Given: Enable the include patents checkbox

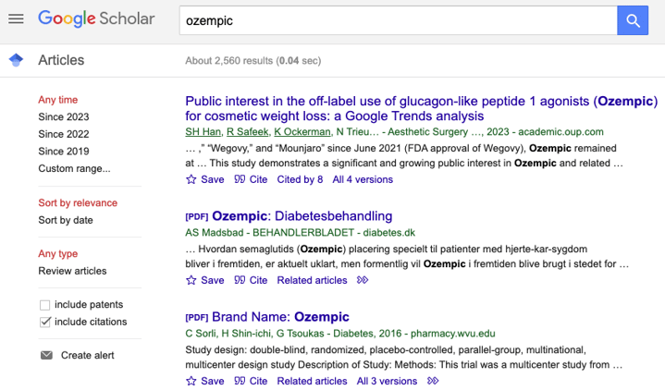Looking at the screenshot, I should [x=45, y=305].
